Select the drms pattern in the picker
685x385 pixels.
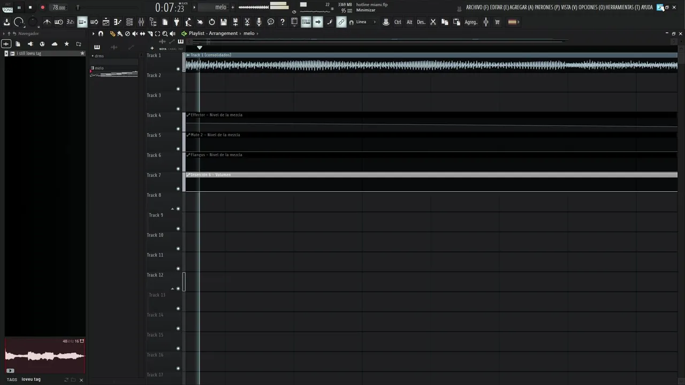[x=114, y=56]
